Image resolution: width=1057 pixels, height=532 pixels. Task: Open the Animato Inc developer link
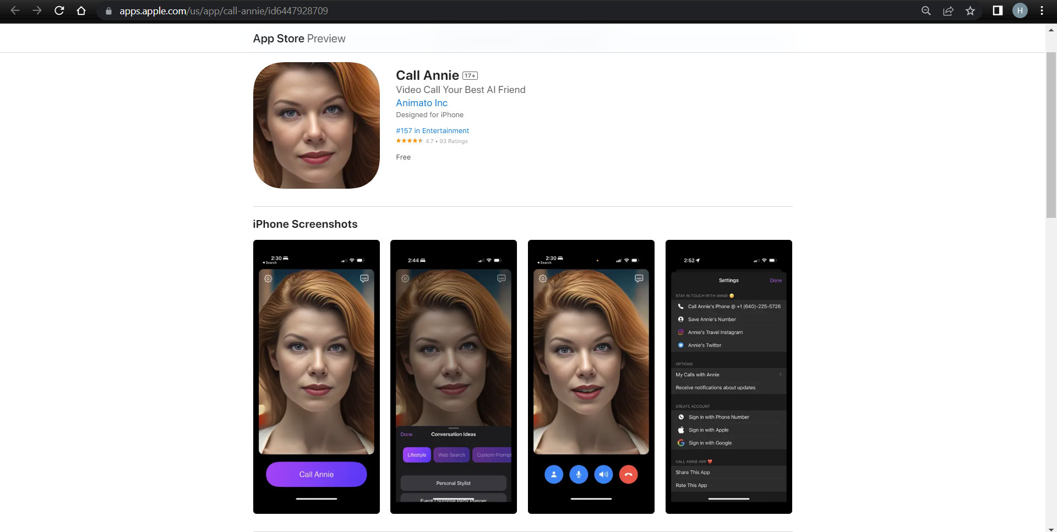point(422,103)
